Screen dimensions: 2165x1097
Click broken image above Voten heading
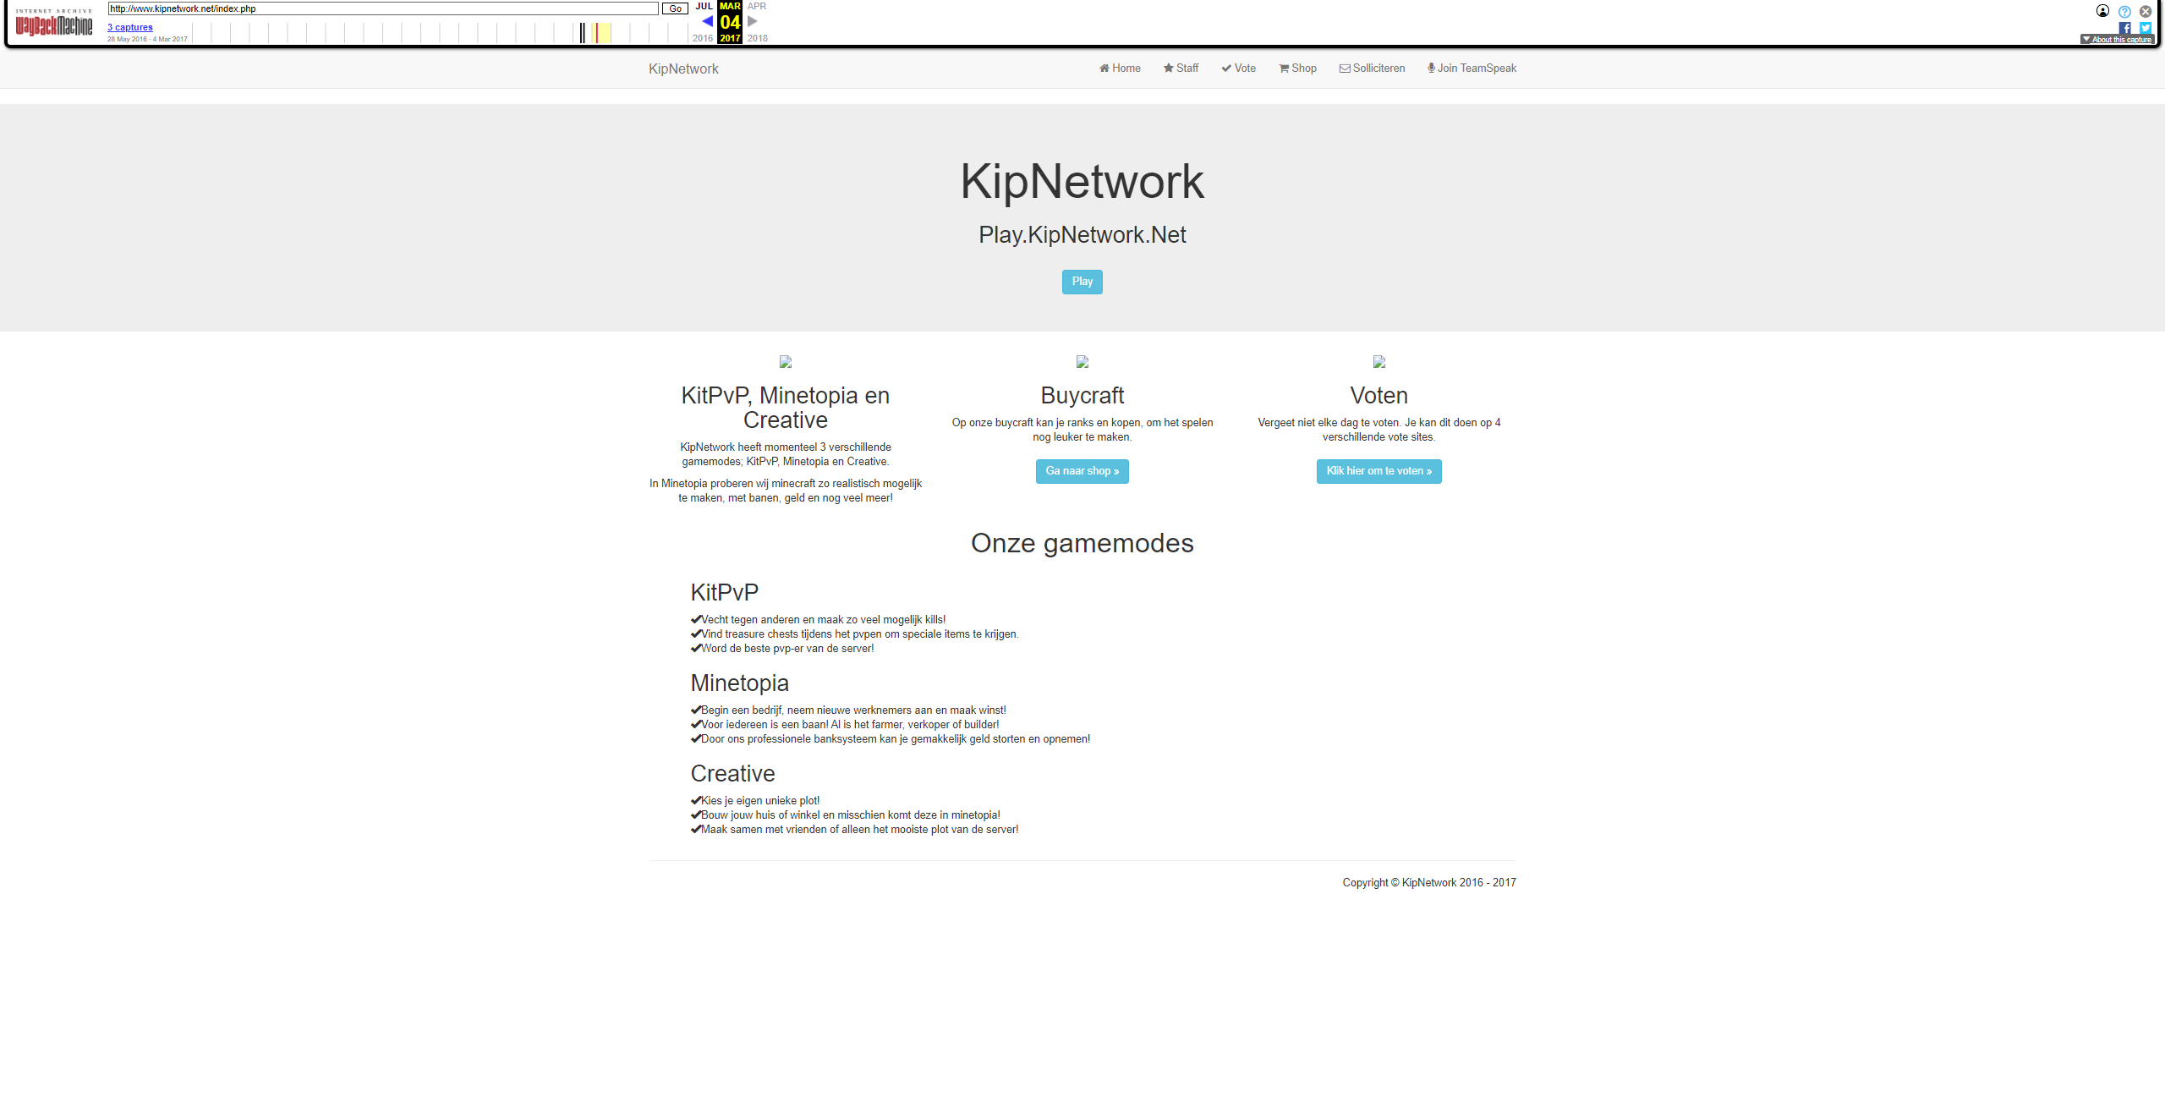[x=1378, y=362]
